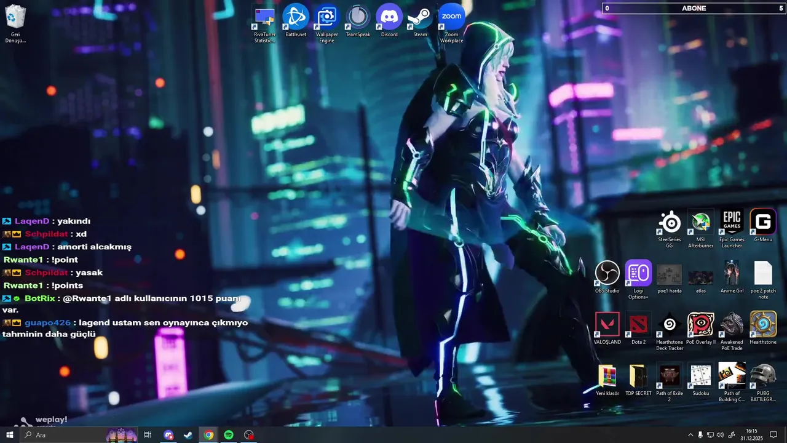Click the ABONE subscriber goal bar

pyautogui.click(x=694, y=8)
